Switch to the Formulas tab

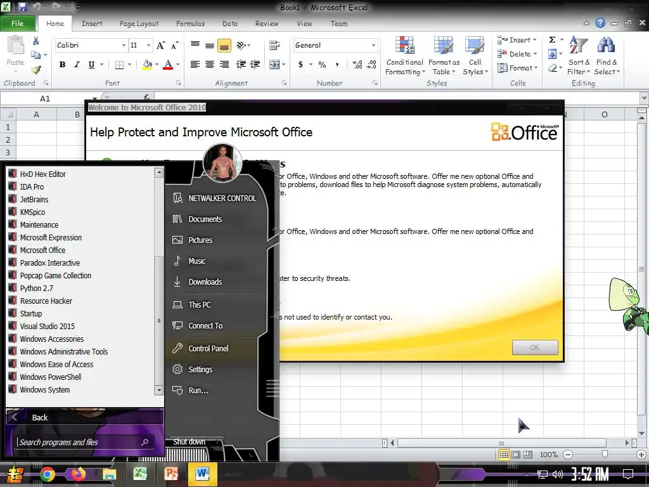point(190,23)
